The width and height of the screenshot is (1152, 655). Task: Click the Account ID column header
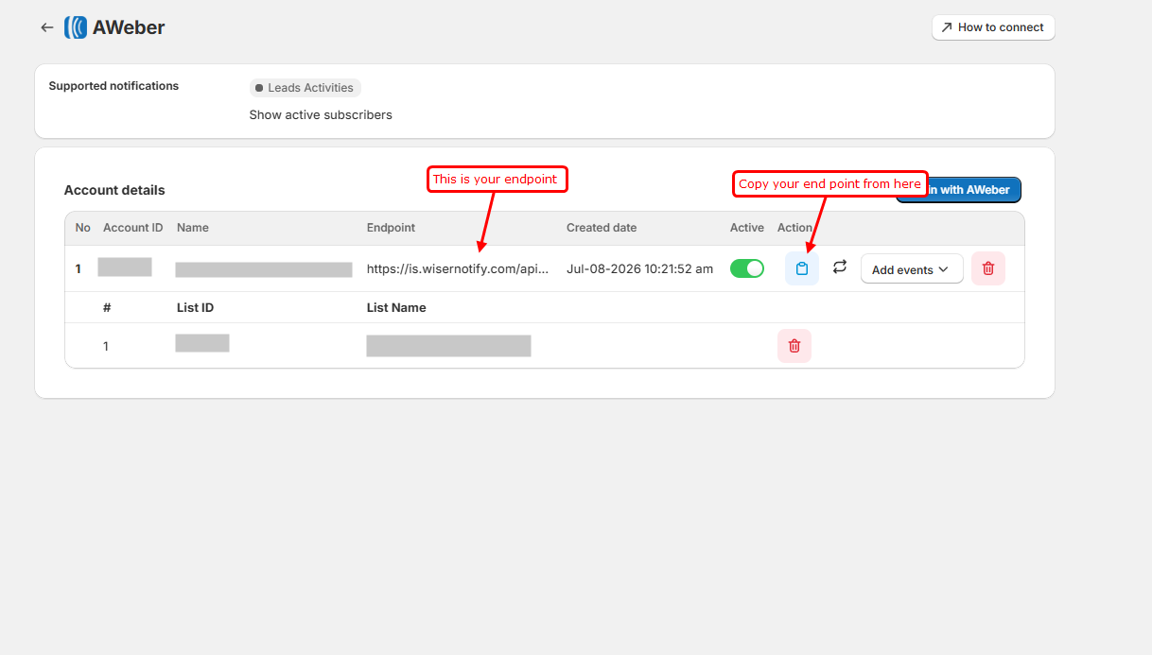[x=133, y=228]
